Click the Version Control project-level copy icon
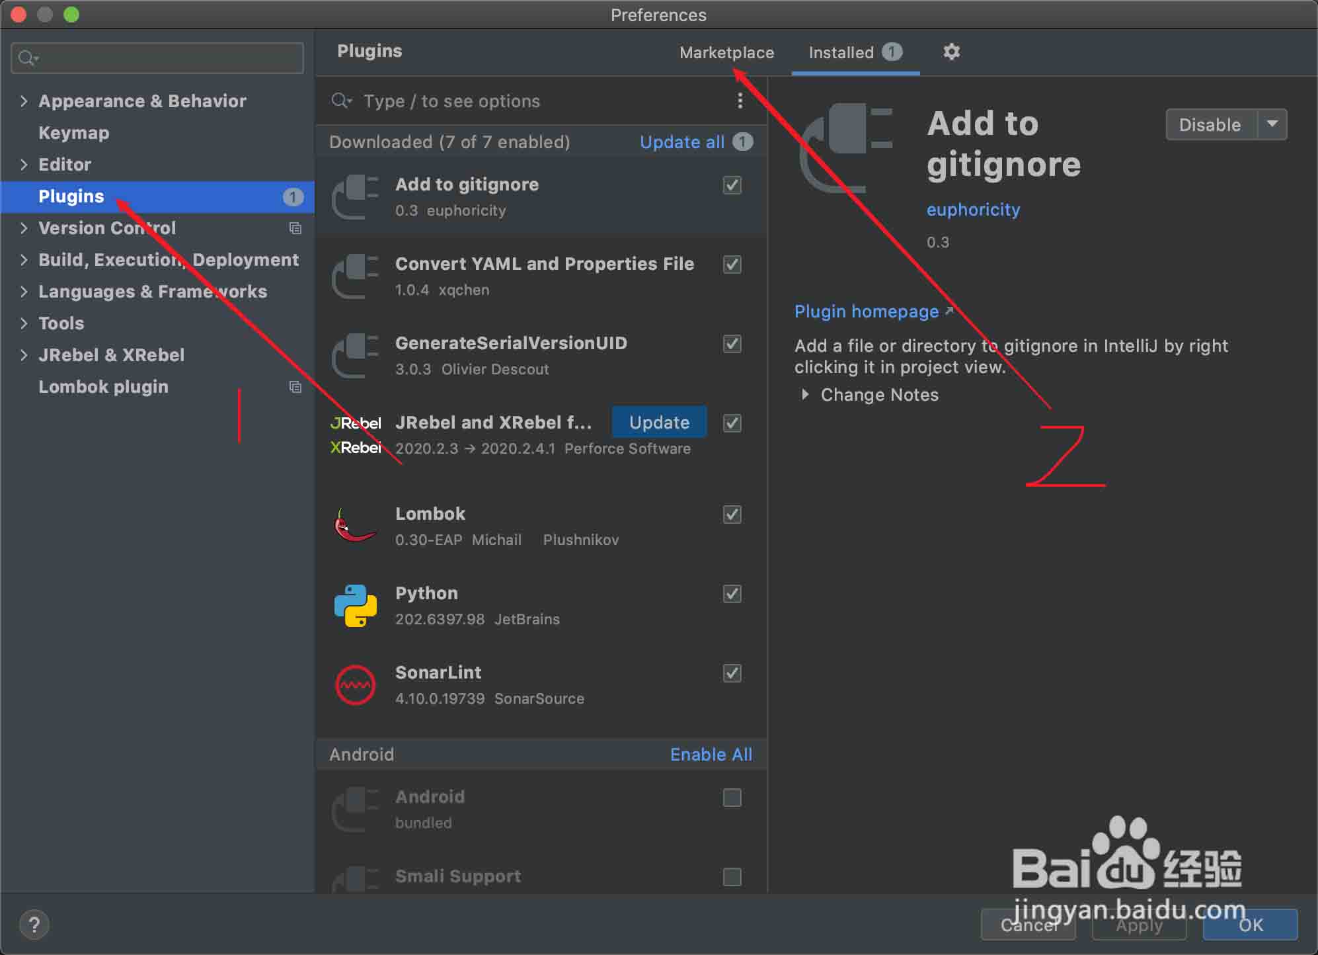 coord(295,228)
